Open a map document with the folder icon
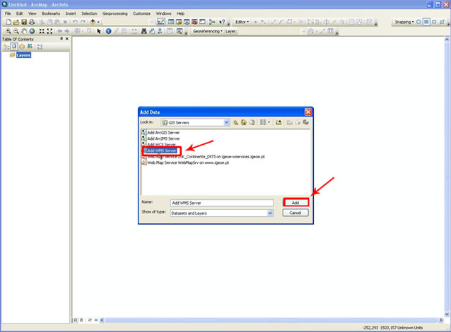 point(16,22)
